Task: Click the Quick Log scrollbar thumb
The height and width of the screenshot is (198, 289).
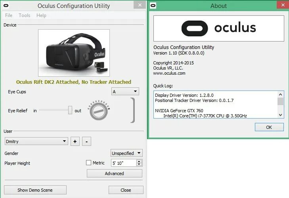Action: click(281, 102)
